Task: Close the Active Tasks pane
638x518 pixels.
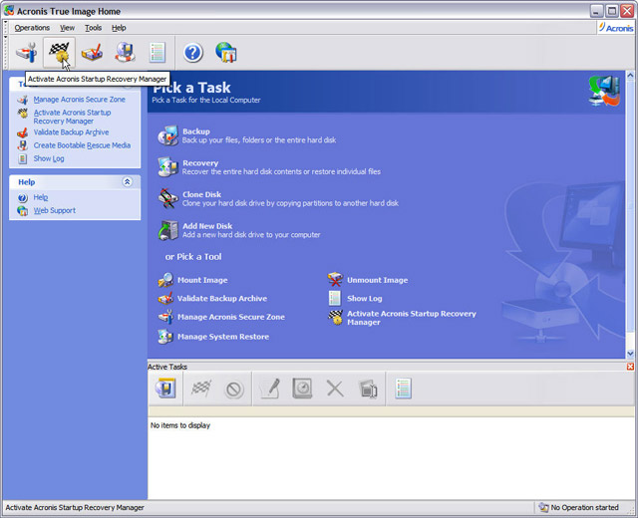Action: point(630,367)
